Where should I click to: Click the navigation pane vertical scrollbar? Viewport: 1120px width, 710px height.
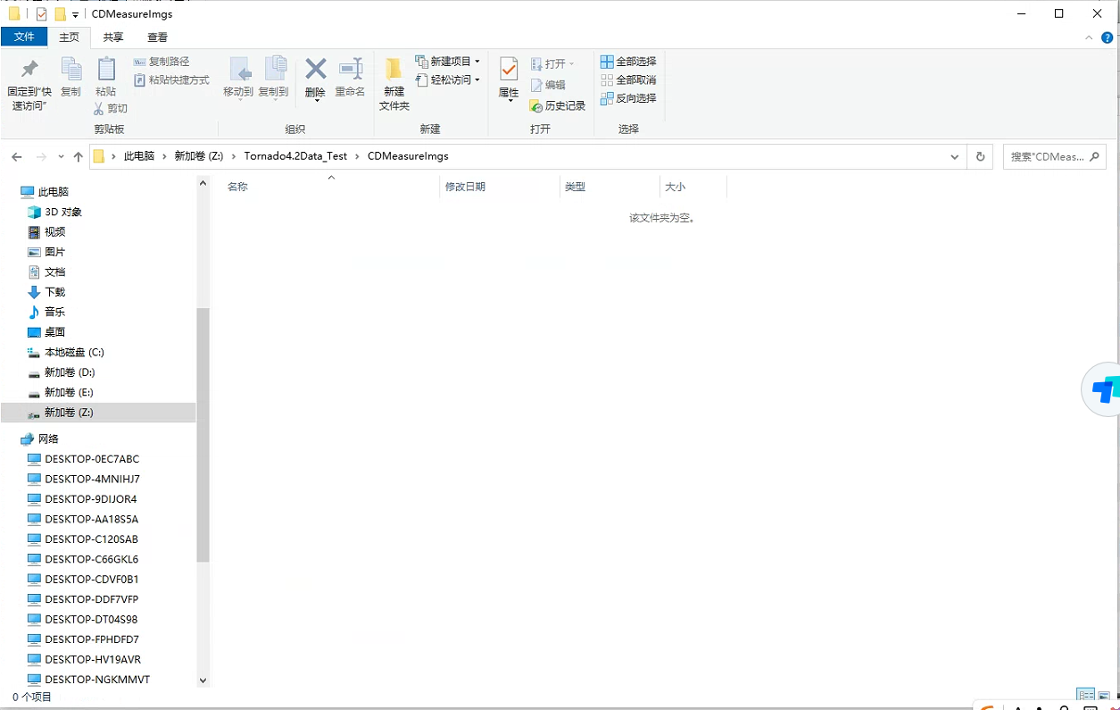(x=203, y=429)
